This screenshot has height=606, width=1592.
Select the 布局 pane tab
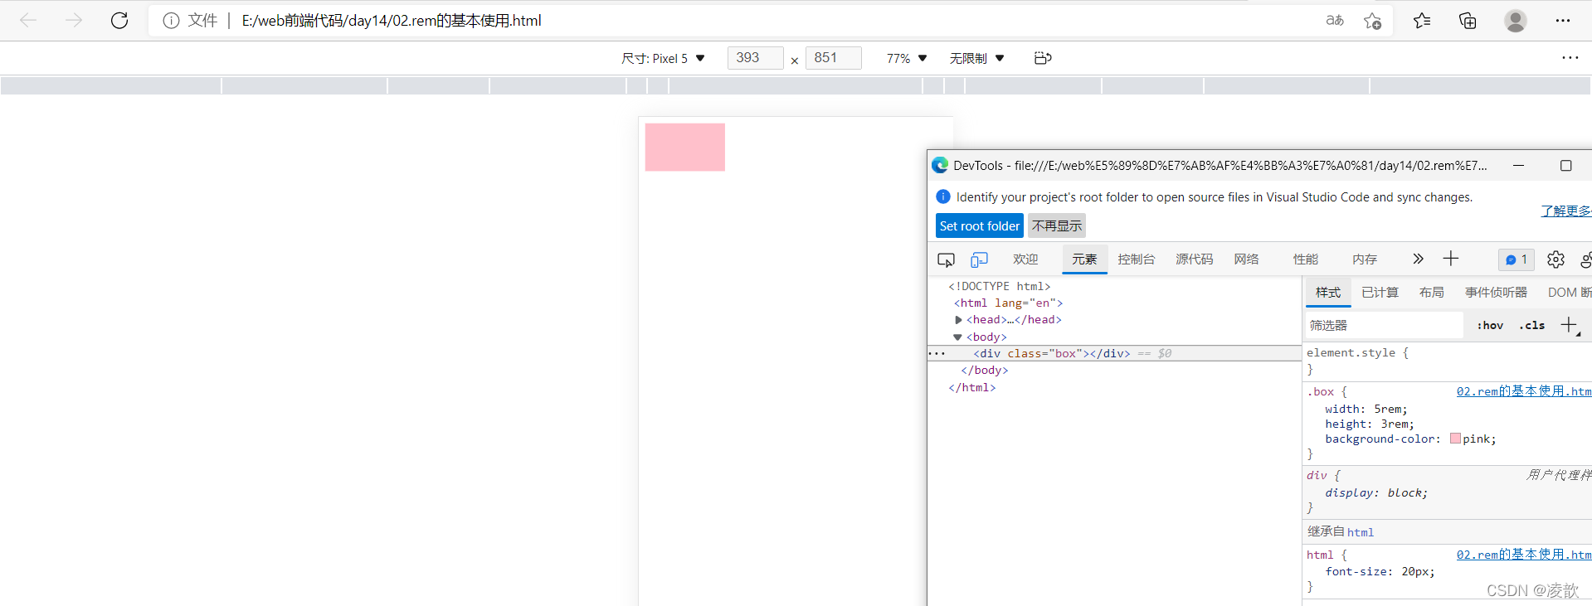tap(1432, 293)
